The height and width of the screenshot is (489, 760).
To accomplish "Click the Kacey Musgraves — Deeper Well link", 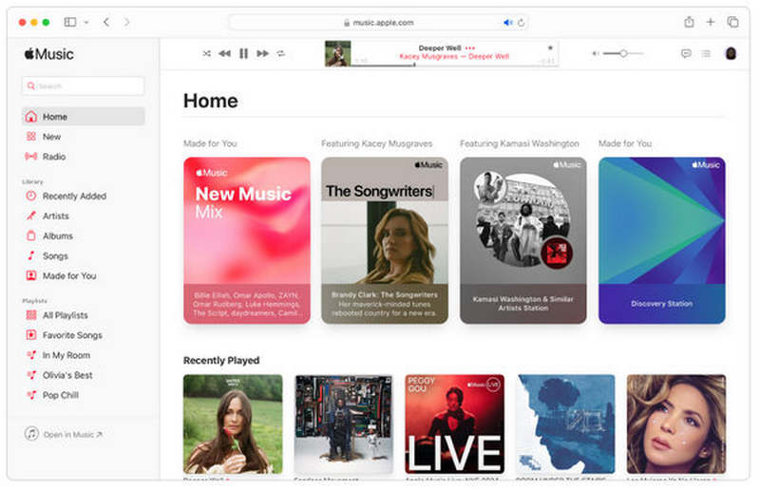I will click(x=454, y=56).
